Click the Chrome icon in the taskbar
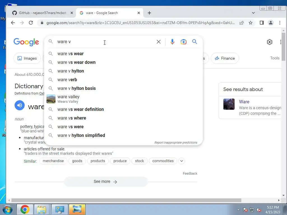This screenshot has height=215, width=287. point(25,209)
